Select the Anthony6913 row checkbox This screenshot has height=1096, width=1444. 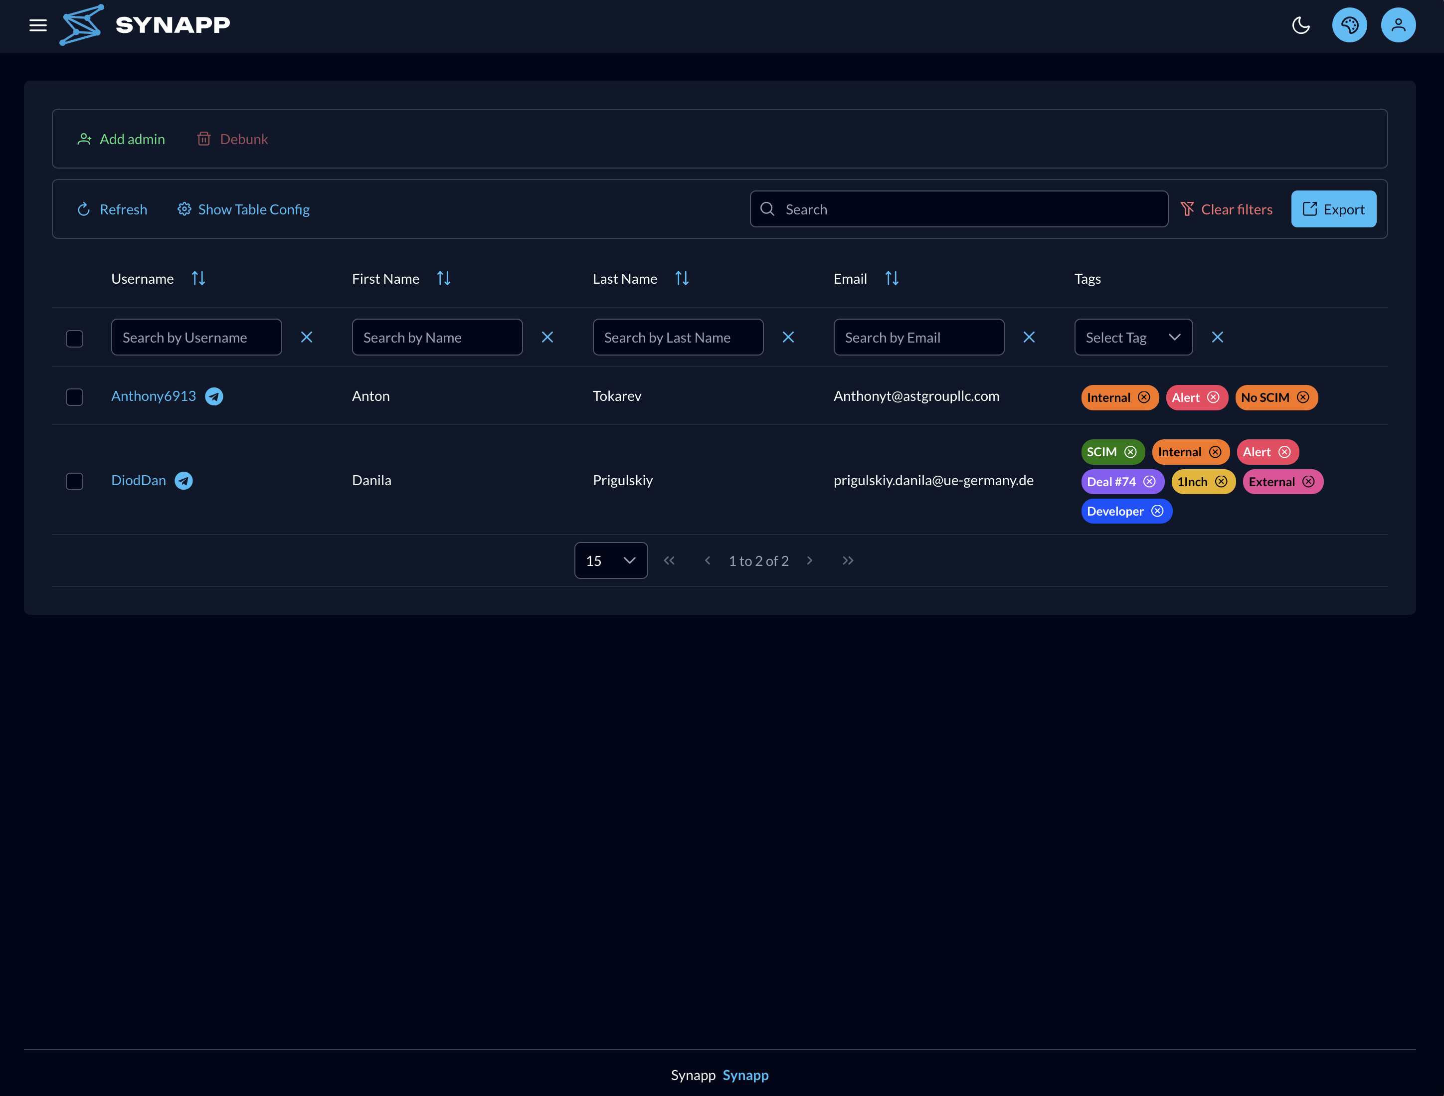(x=74, y=397)
